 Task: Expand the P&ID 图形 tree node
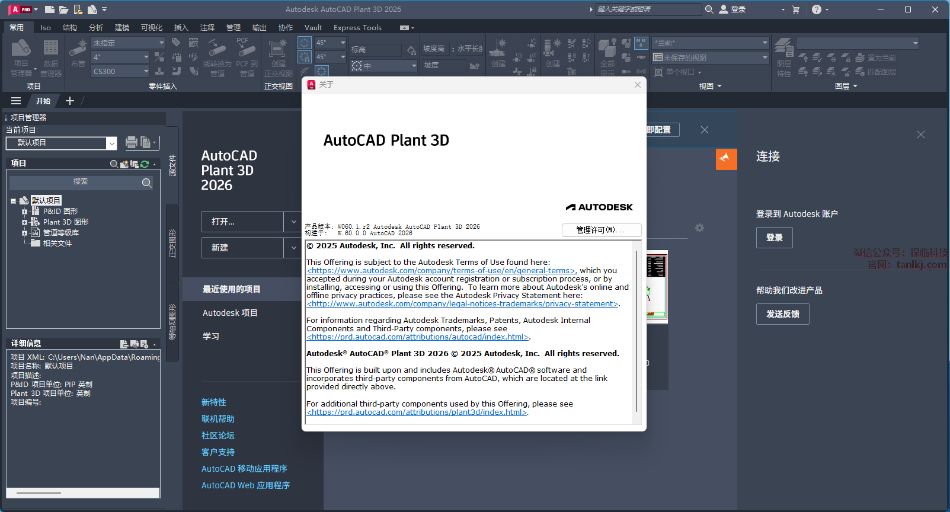24,212
